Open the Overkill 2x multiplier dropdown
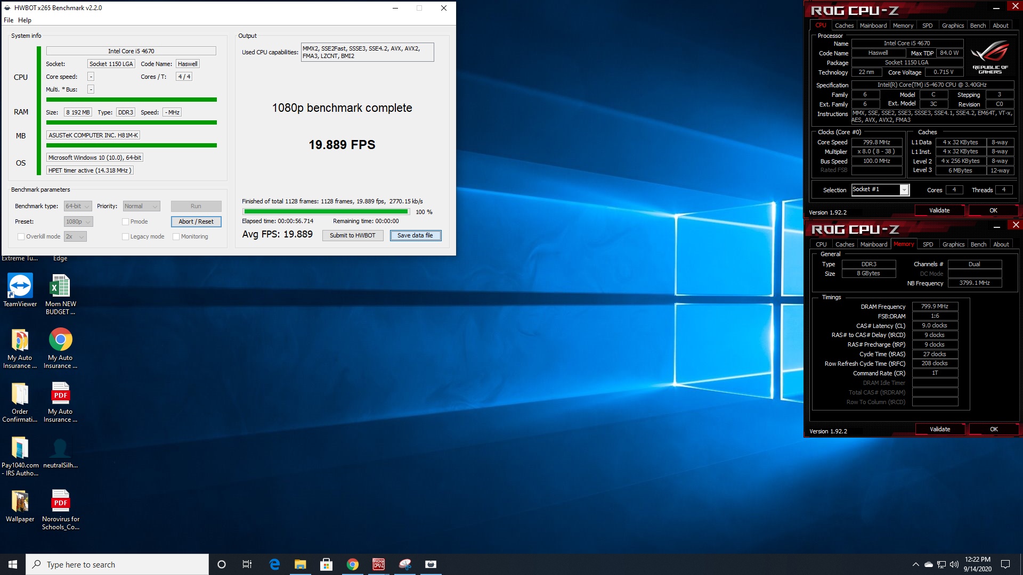1023x575 pixels. 75,236
